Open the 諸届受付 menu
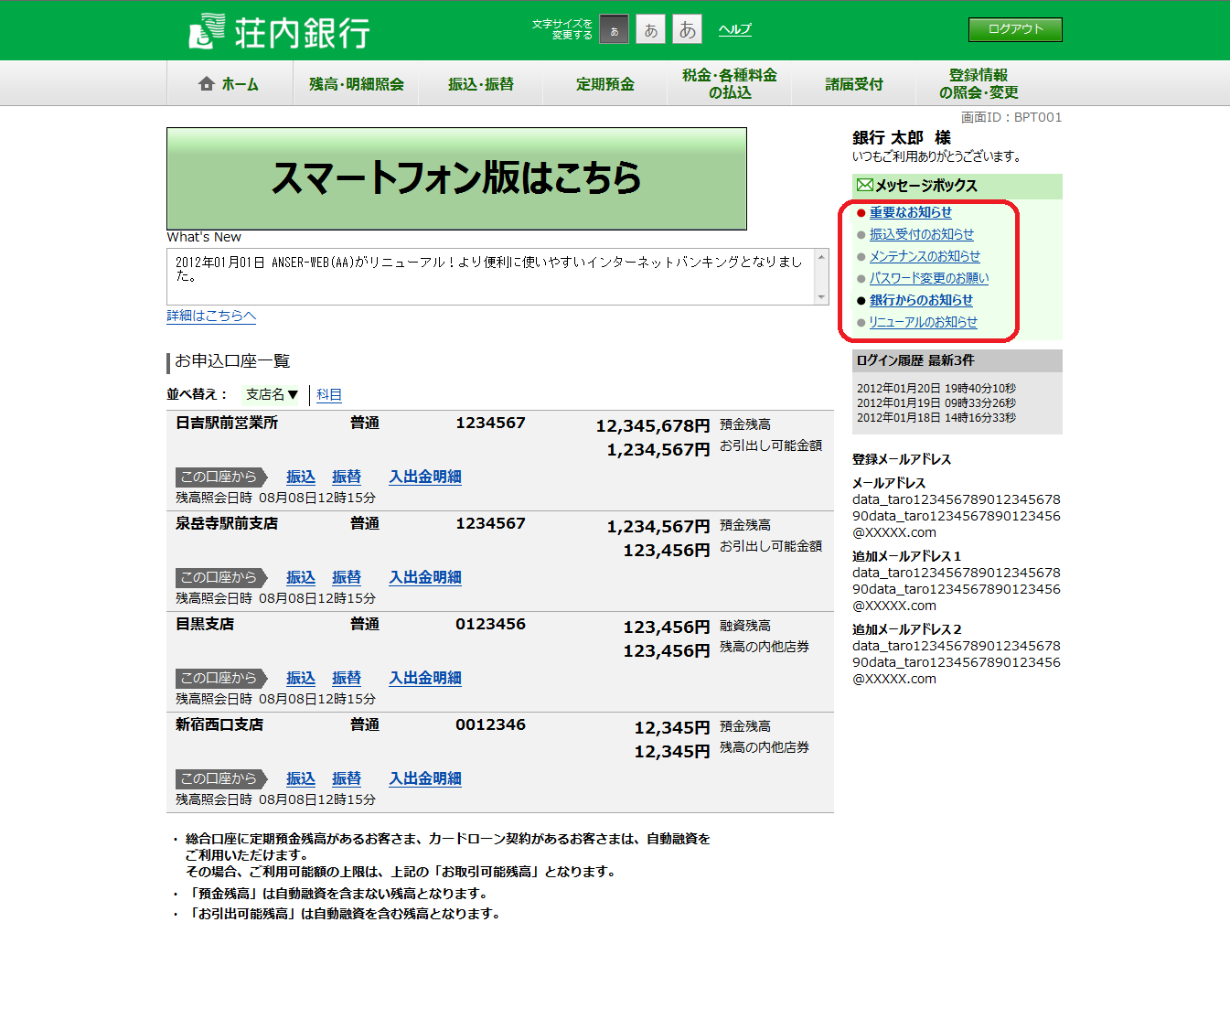The image size is (1230, 1019). (854, 84)
